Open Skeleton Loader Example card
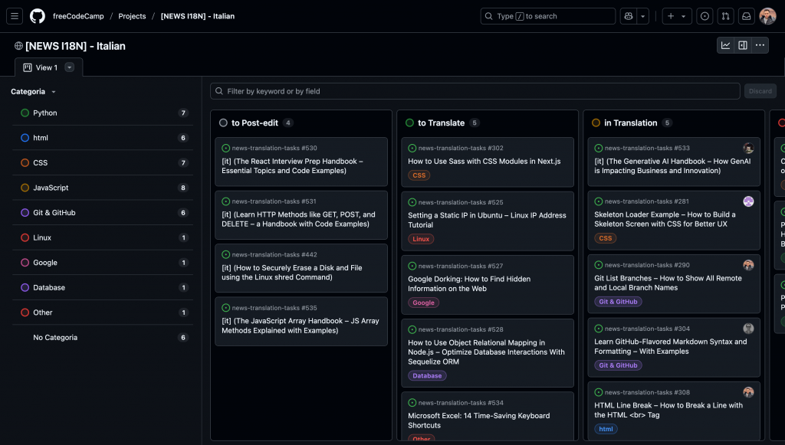Image resolution: width=785 pixels, height=445 pixels. coord(674,221)
